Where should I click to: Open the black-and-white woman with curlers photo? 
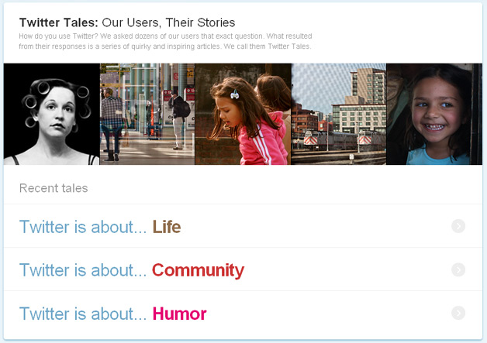(x=51, y=114)
